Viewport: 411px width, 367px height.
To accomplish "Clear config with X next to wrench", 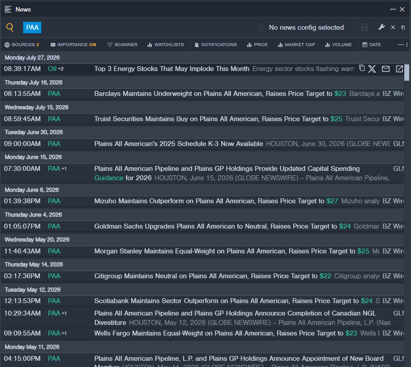I will [x=393, y=27].
